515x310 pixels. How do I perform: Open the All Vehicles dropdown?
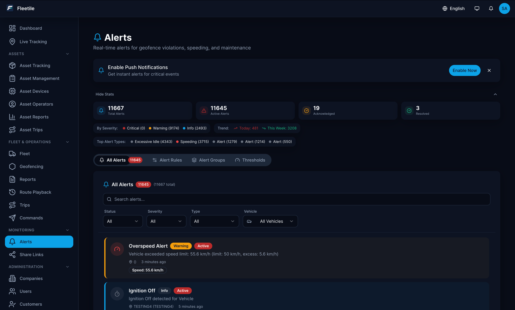click(x=270, y=221)
